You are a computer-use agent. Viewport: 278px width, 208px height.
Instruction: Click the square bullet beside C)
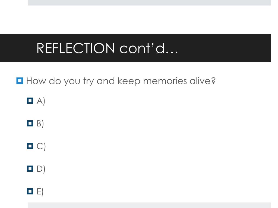point(30,146)
